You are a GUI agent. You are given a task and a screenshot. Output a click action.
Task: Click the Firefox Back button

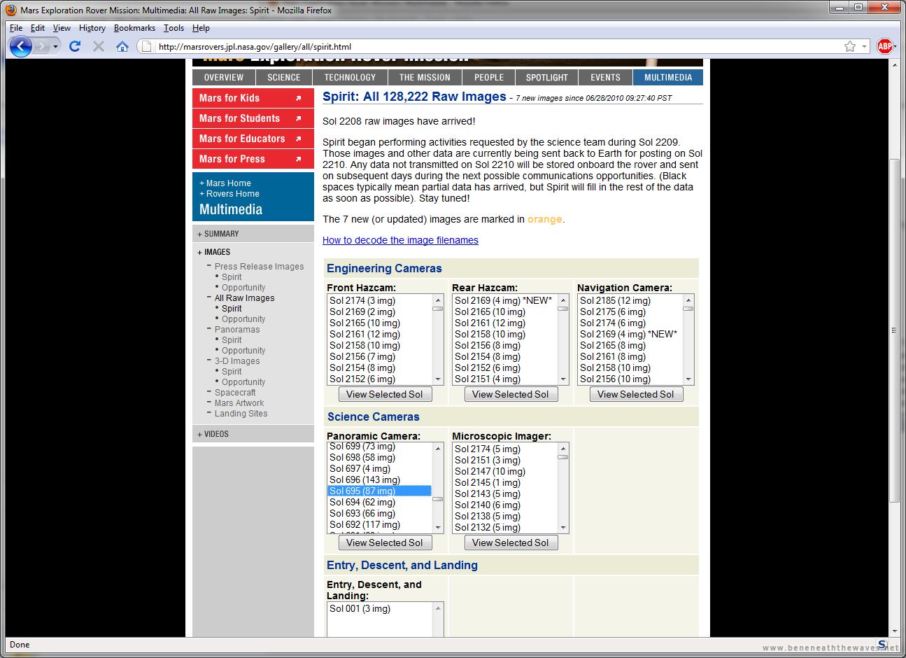click(x=21, y=46)
